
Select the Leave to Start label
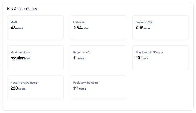(x=145, y=22)
